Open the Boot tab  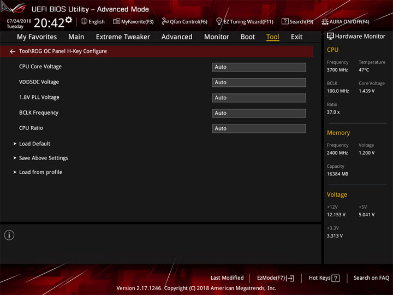coord(248,37)
